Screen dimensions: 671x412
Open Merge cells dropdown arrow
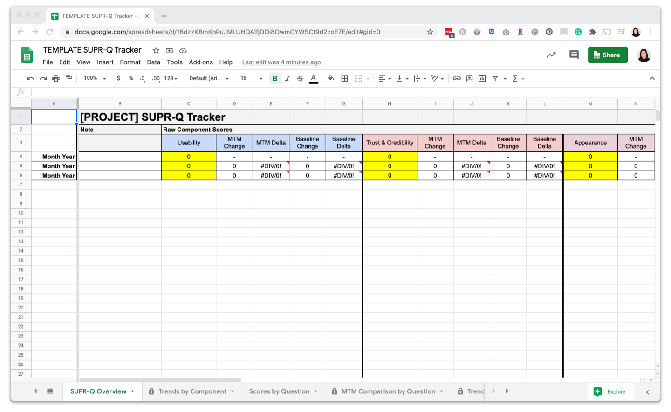[368, 79]
